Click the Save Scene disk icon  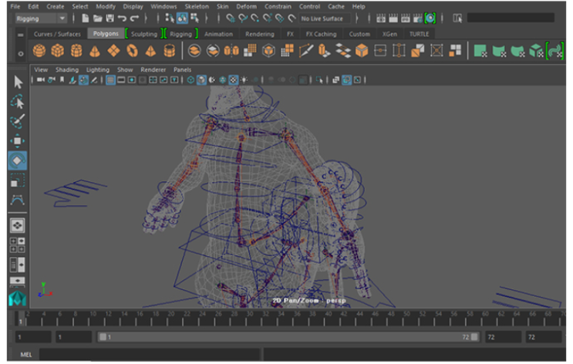(110, 18)
